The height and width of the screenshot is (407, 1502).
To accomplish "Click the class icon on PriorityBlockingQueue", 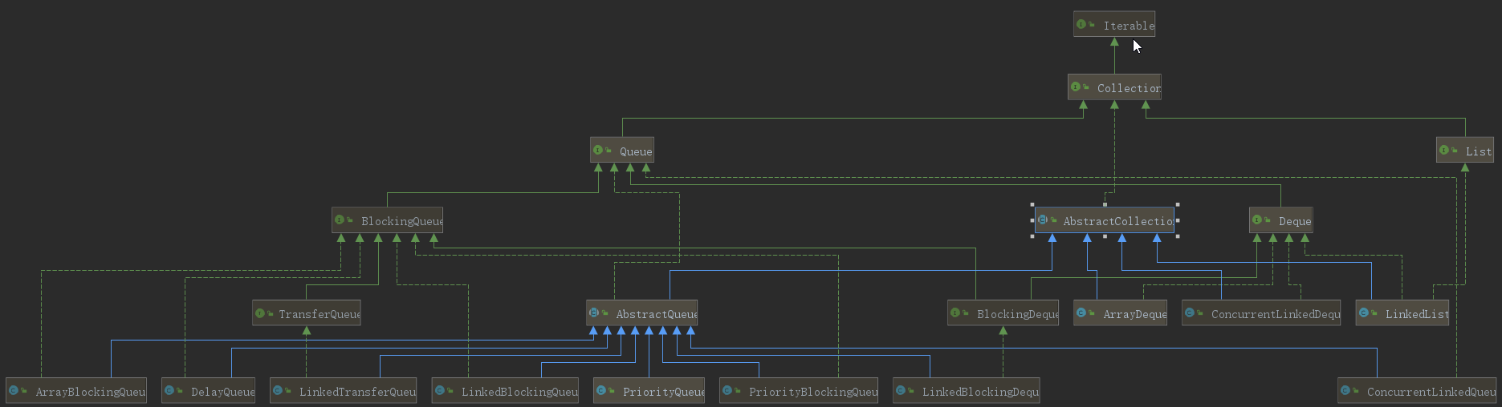I will [727, 390].
